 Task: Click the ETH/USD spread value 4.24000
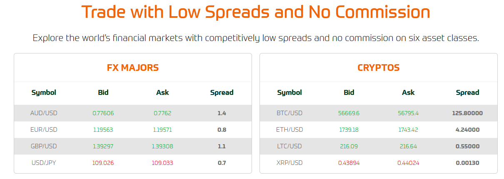coord(467,130)
